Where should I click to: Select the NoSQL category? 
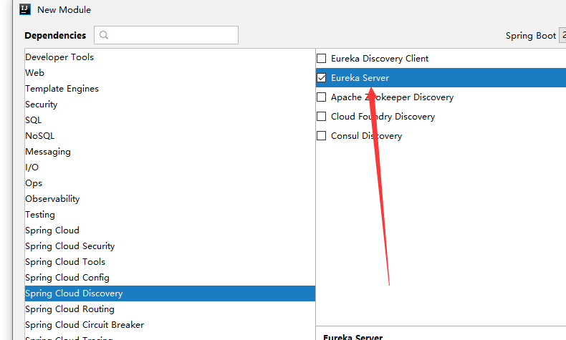coord(170,136)
